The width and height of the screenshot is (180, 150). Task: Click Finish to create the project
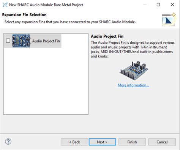click(x=132, y=142)
